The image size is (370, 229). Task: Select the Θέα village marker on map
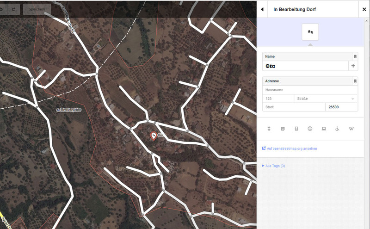coord(154,135)
